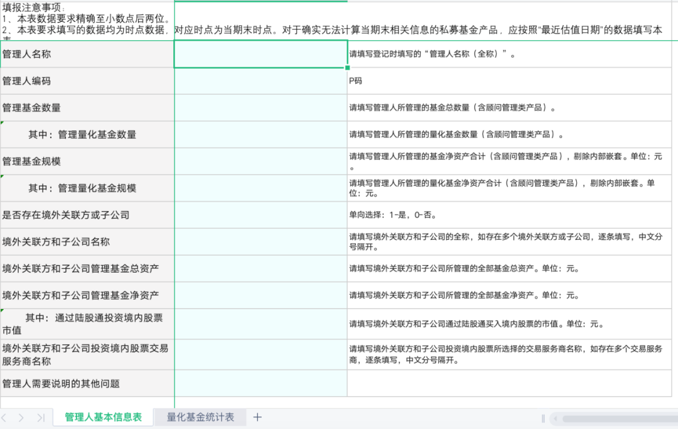Select the 管理人基本信息表 sheet tab
678x429 pixels.
102,416
